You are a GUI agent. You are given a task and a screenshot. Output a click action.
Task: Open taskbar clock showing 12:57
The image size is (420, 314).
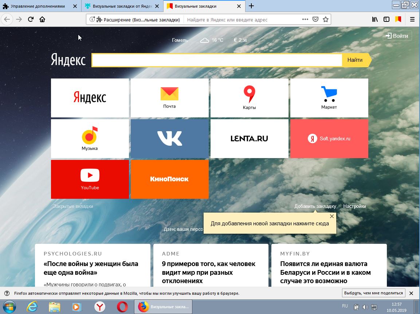396,307
